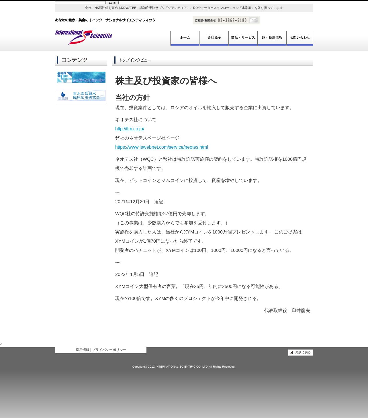Screen dimensions: 368x418
Task: Click the トップインタビュー section title
Action: point(135,60)
